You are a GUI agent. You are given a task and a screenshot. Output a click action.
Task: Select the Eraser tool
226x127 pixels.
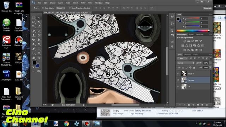34,40
